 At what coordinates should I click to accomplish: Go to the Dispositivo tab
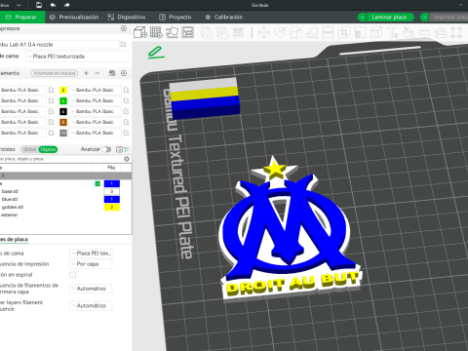[127, 18]
